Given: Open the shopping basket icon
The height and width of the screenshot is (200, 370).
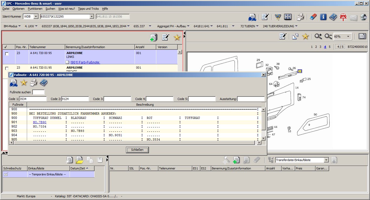Looking at the screenshot, I should pyautogui.click(x=278, y=17).
